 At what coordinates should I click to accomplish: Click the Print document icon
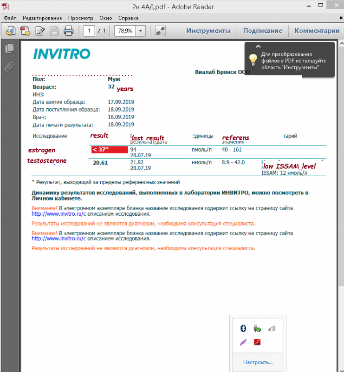68,31
